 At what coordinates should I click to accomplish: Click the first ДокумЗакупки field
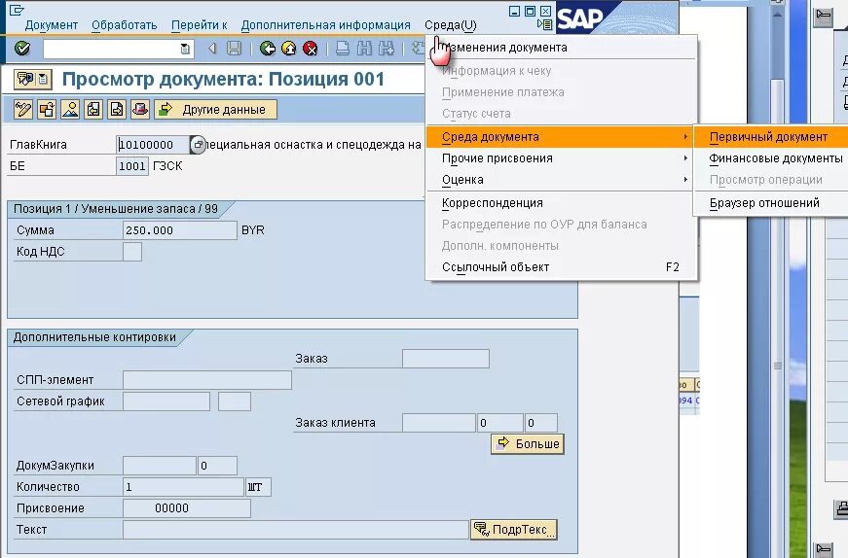160,466
